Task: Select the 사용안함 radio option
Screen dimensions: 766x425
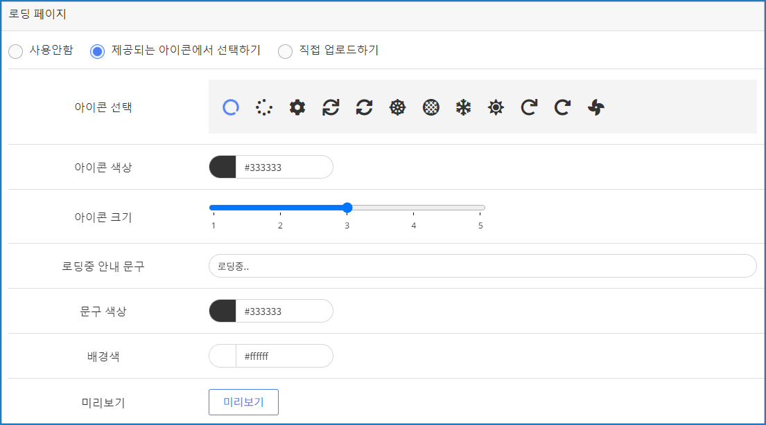Action: point(15,52)
